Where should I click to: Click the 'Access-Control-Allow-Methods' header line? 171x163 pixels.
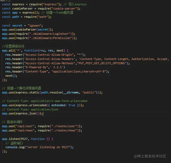tap(68, 63)
